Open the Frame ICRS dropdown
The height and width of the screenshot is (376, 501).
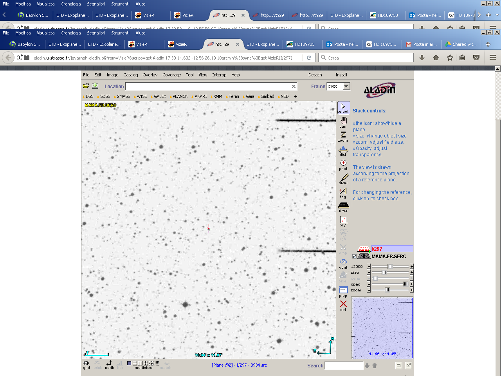[x=346, y=87]
